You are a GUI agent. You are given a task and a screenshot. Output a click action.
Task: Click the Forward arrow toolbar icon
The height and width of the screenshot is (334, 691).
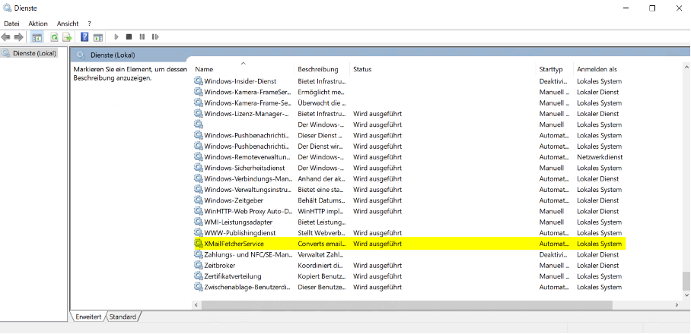(18, 37)
